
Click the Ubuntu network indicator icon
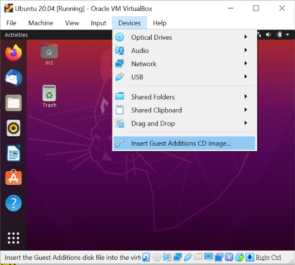[x=259, y=35]
